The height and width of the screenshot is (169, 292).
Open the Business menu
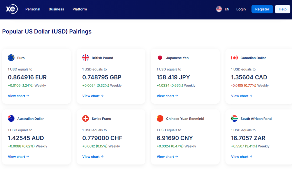pyautogui.click(x=56, y=9)
